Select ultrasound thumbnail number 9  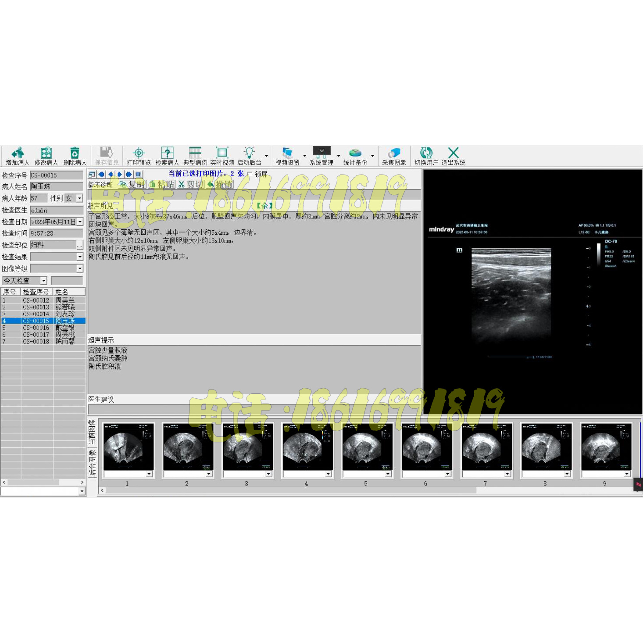[x=606, y=447]
